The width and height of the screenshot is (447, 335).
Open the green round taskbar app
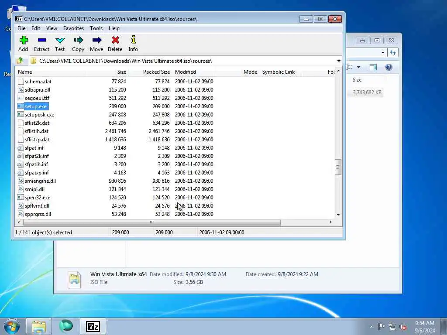coord(66,326)
